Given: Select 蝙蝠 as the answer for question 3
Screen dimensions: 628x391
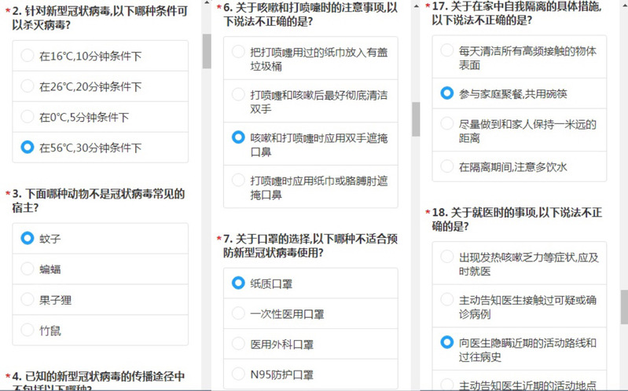Looking at the screenshot, I should click(28, 269).
